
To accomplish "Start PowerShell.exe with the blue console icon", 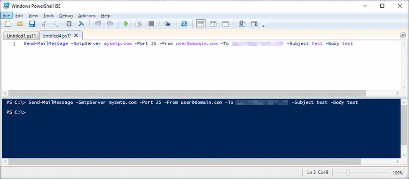I will click(x=185, y=24).
